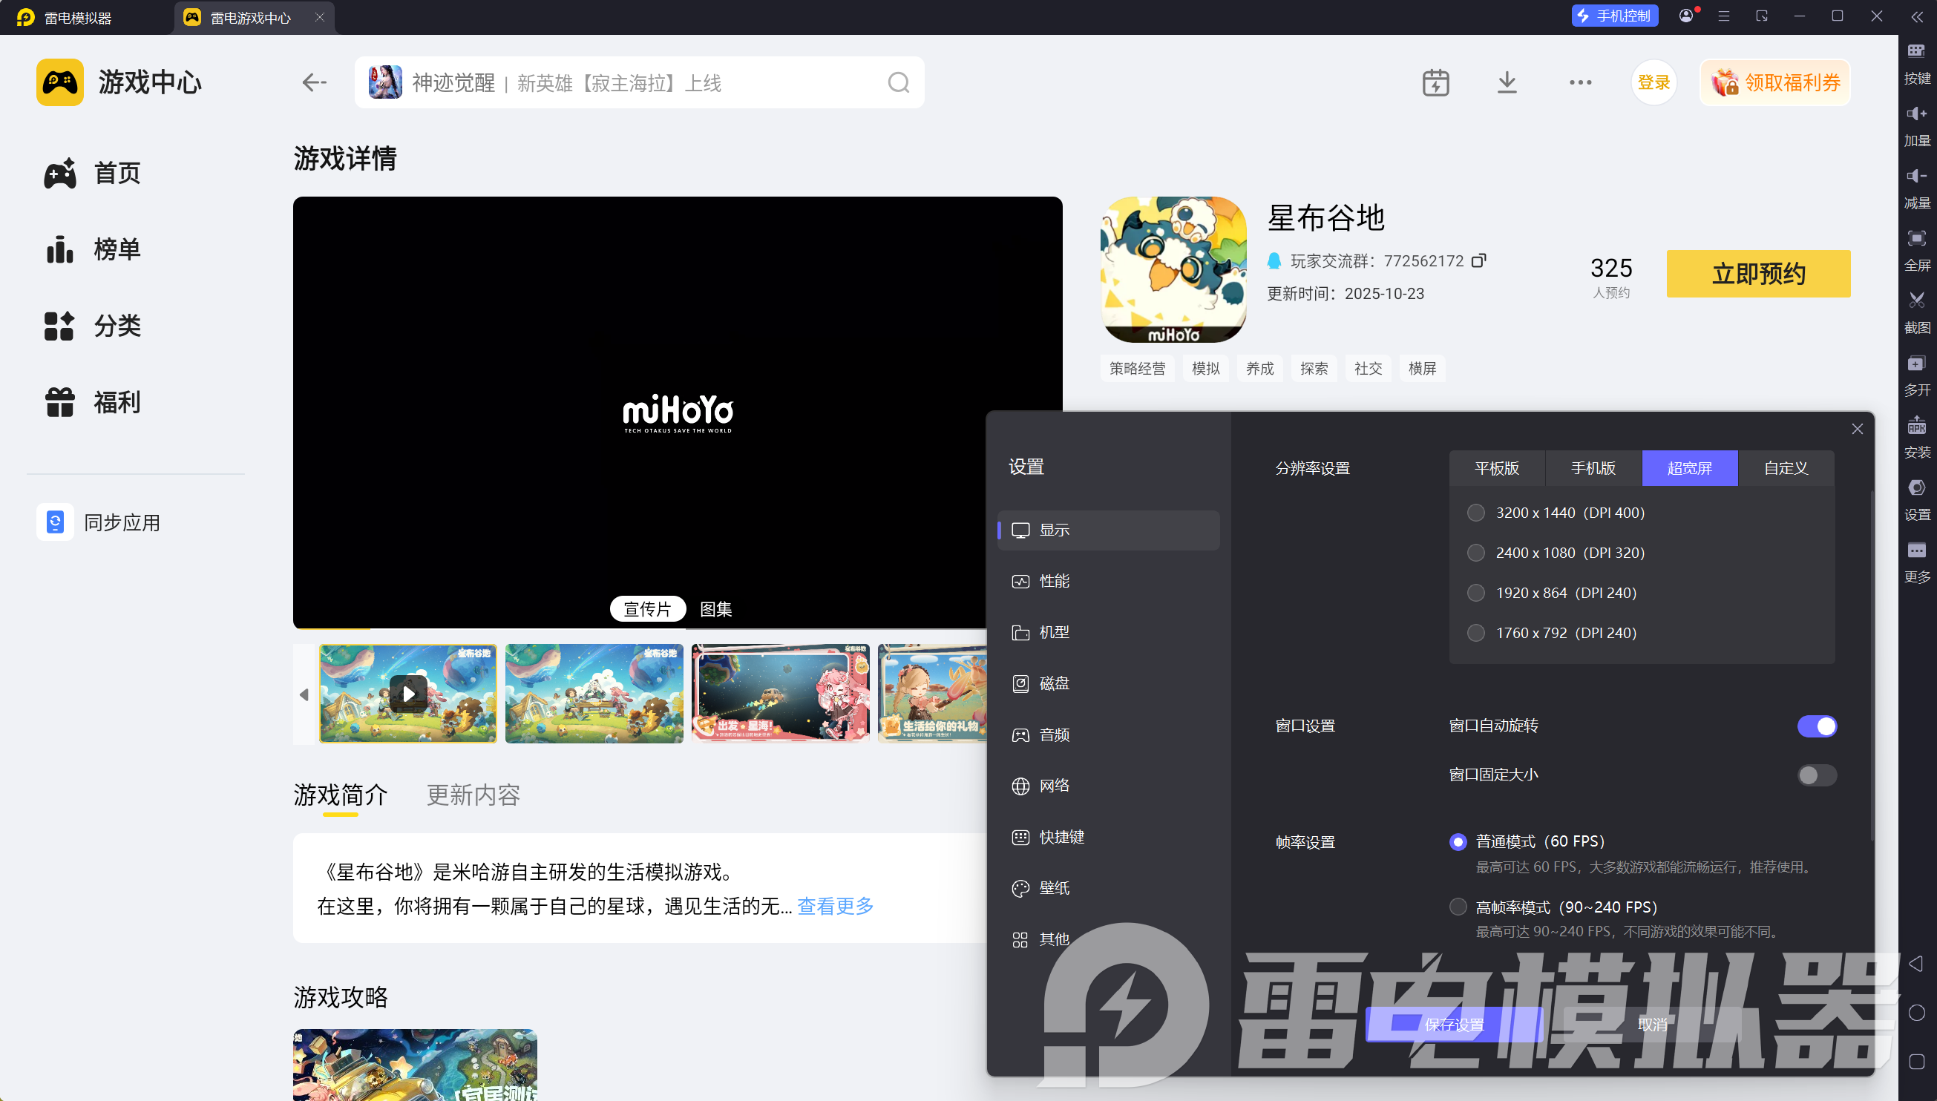The height and width of the screenshot is (1101, 1937).
Task: Click the APK install icon
Action: pos(1915,426)
